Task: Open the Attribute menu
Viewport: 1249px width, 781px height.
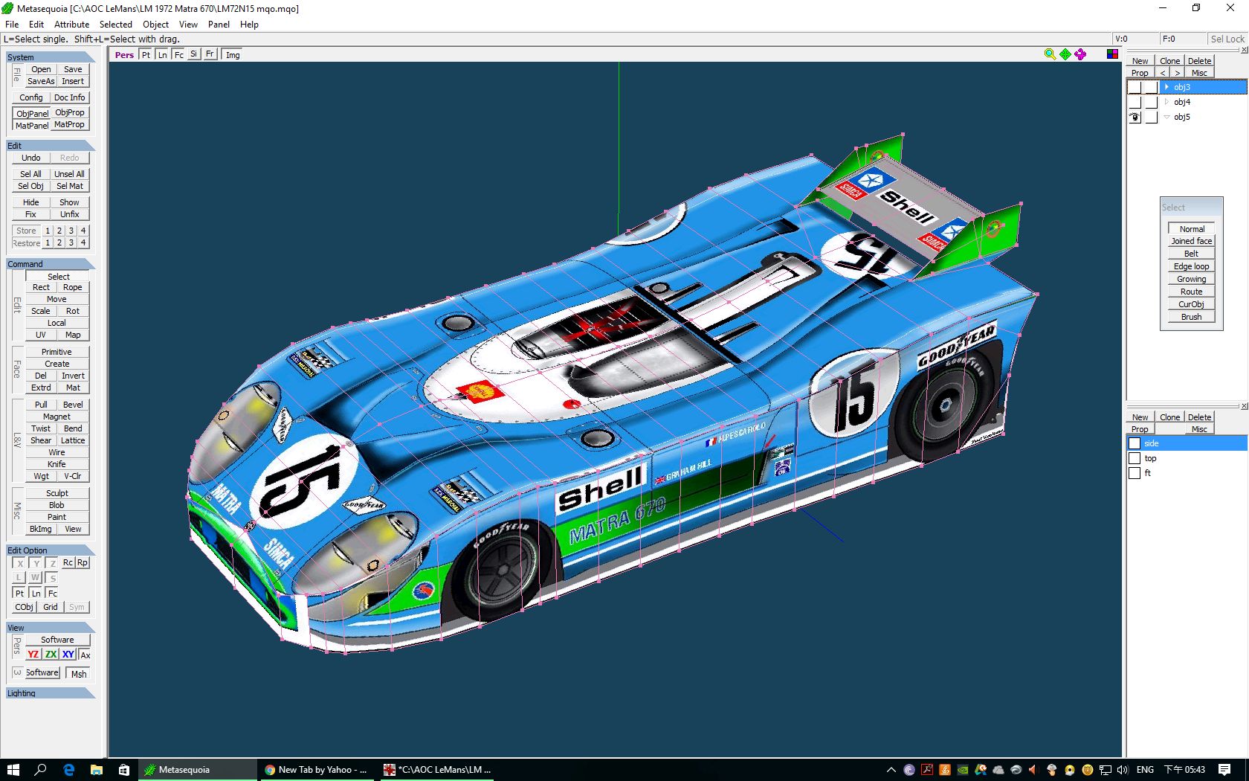Action: click(71, 24)
